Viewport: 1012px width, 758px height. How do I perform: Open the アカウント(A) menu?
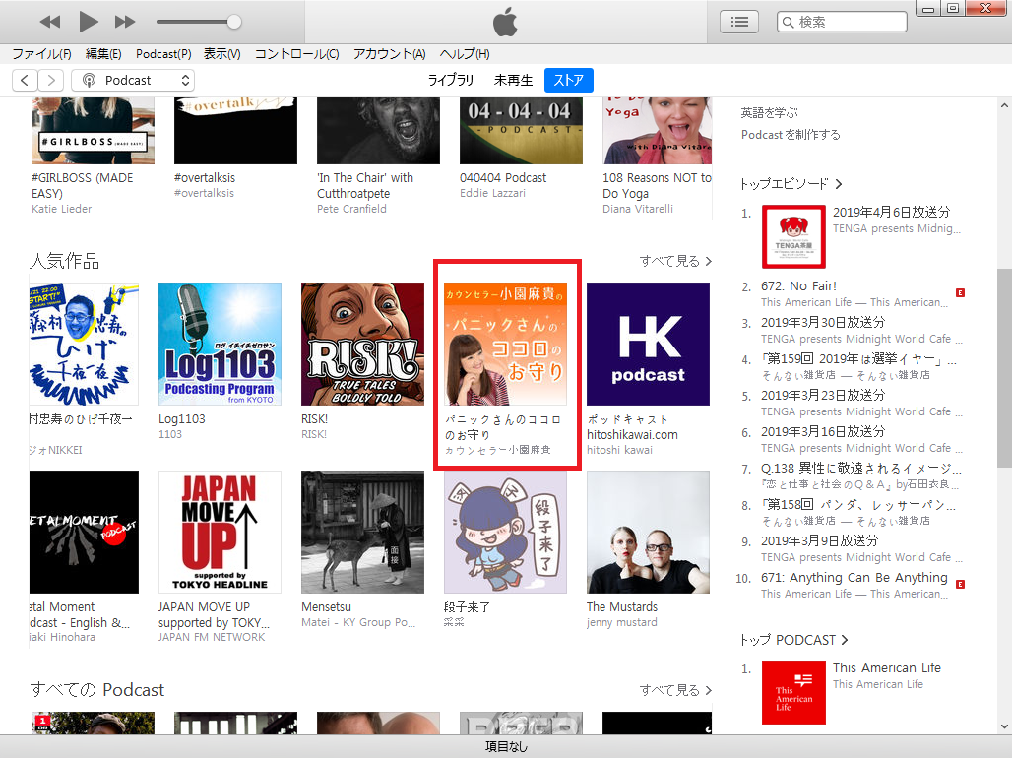[389, 54]
